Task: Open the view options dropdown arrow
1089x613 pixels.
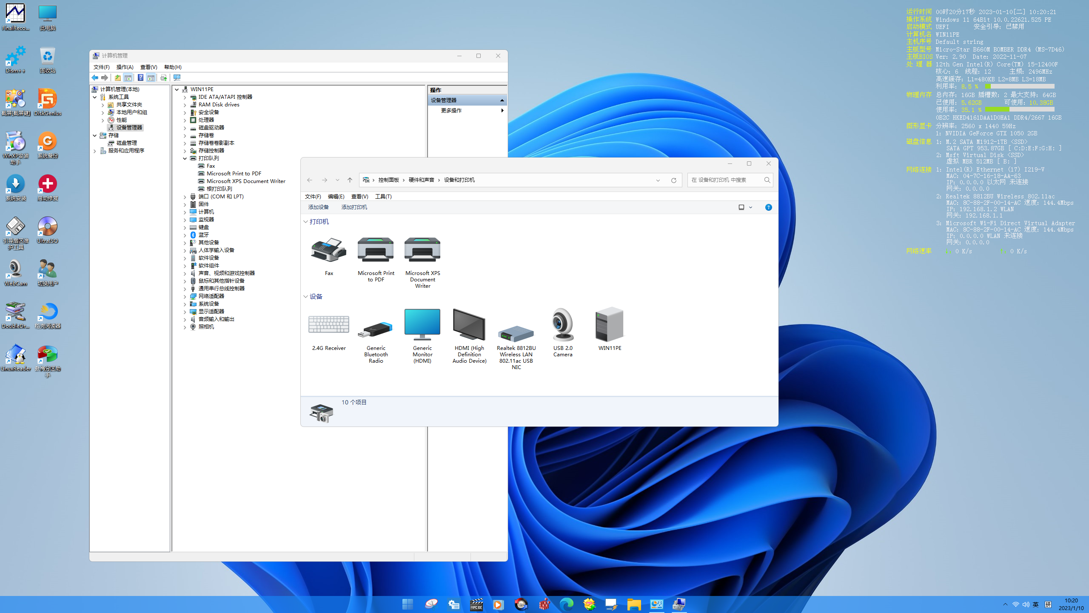Action: [x=751, y=207]
